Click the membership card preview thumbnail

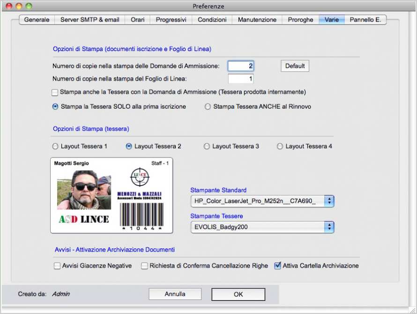point(112,195)
